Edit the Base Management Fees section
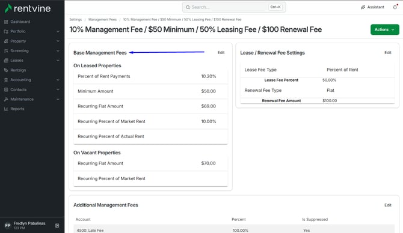 pyautogui.click(x=221, y=53)
